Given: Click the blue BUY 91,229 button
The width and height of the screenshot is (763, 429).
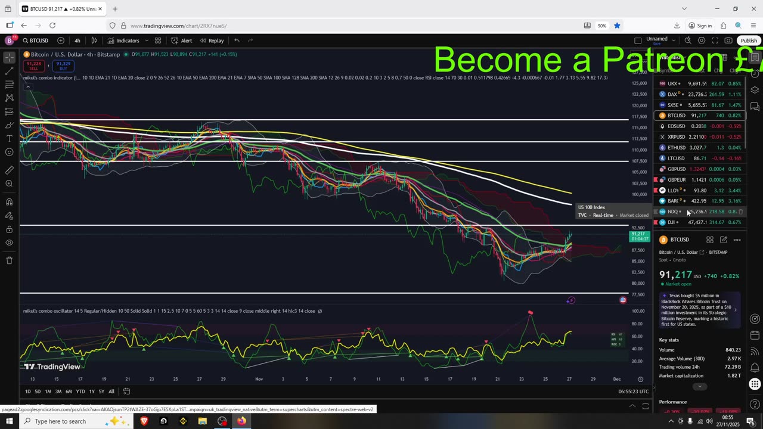Looking at the screenshot, I should point(63,66).
